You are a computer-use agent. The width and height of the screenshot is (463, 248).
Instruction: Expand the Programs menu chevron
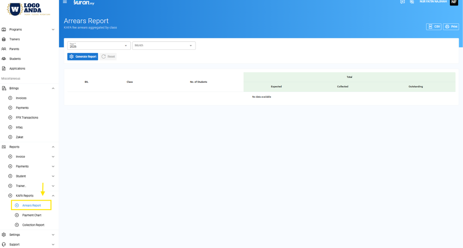point(53,30)
